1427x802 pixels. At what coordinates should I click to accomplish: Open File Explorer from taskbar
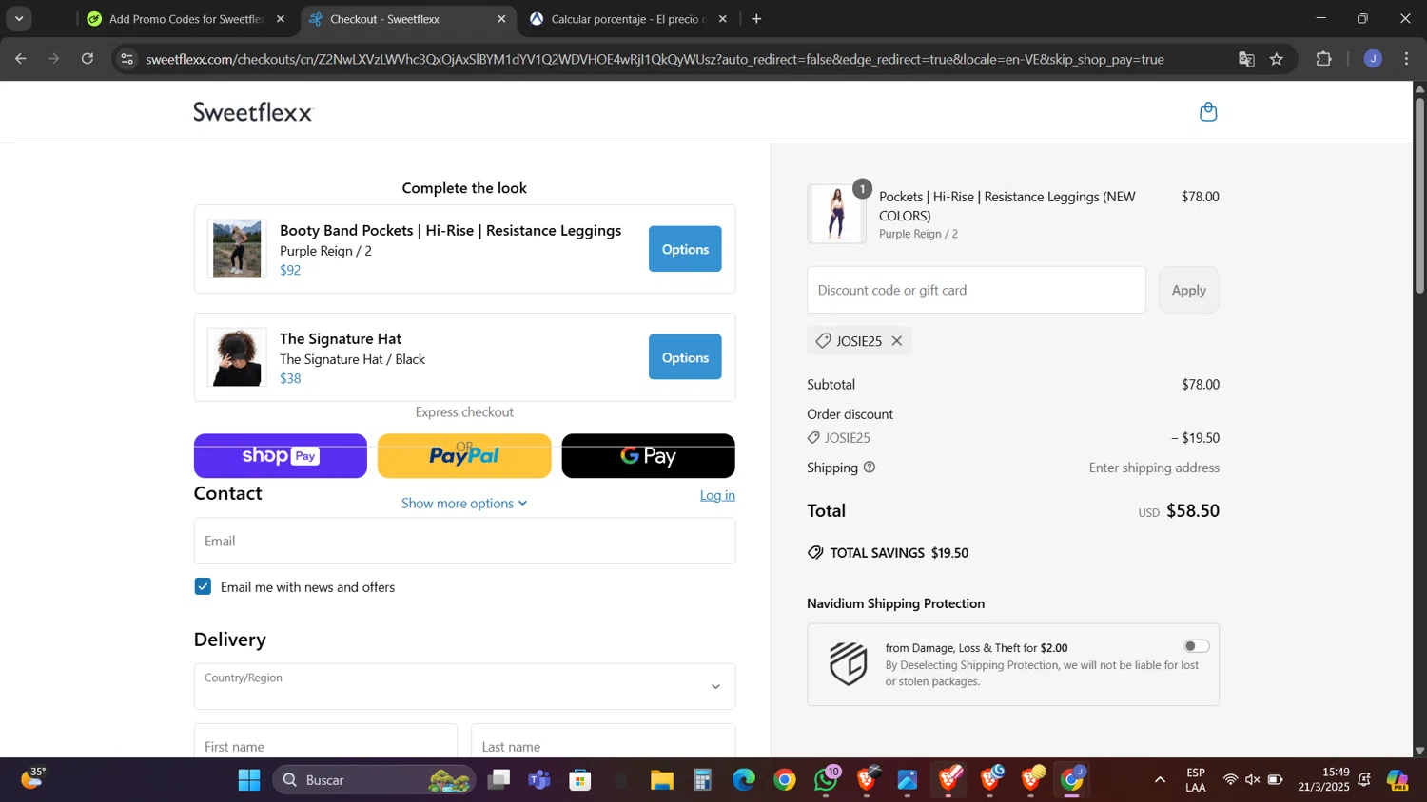click(662, 780)
